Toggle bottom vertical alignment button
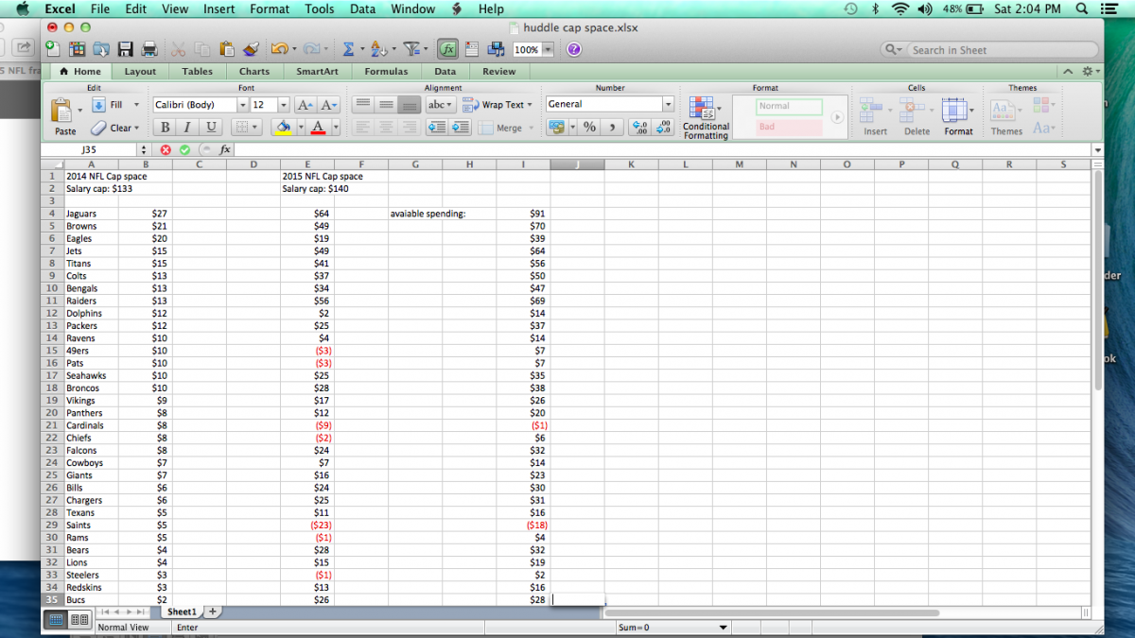 point(409,105)
